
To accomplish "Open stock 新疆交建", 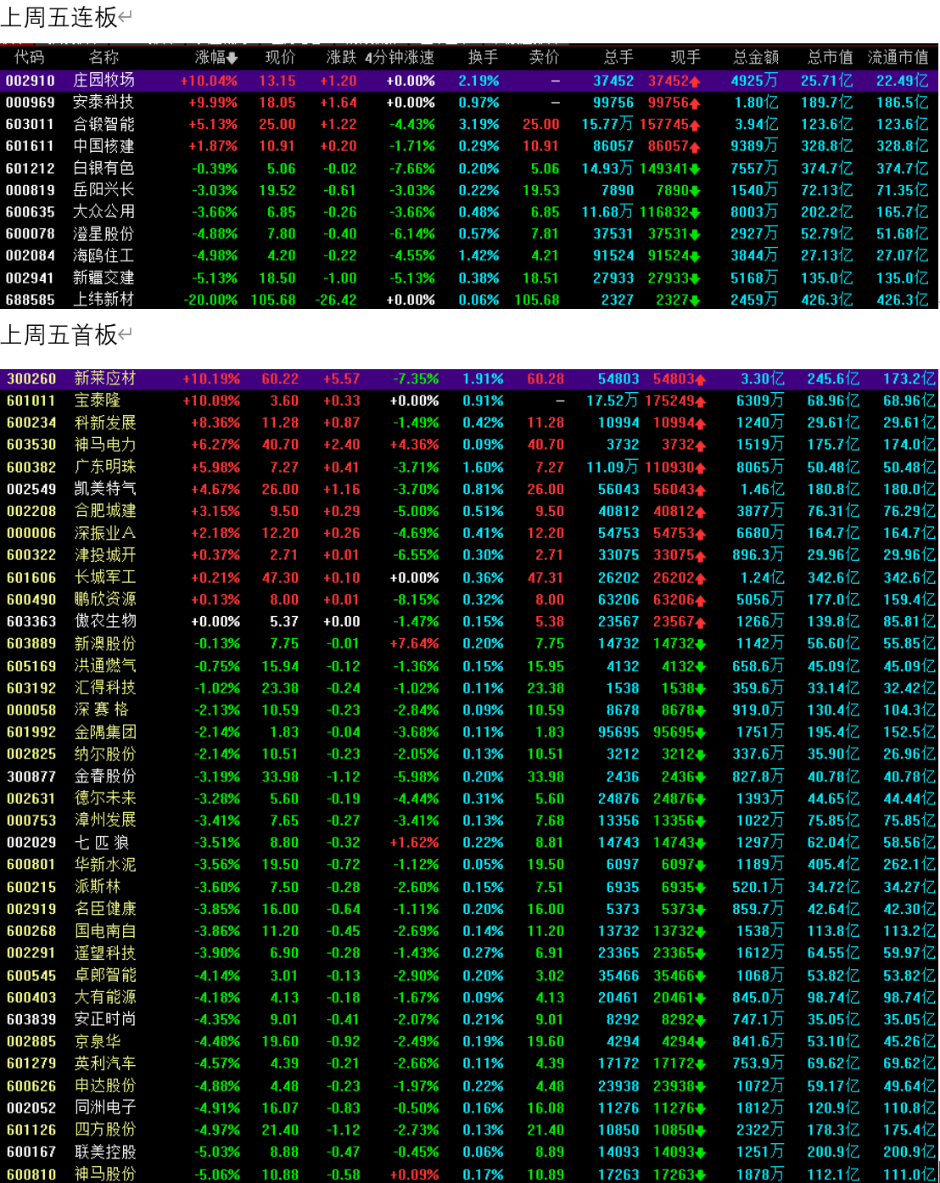I will 104,278.
